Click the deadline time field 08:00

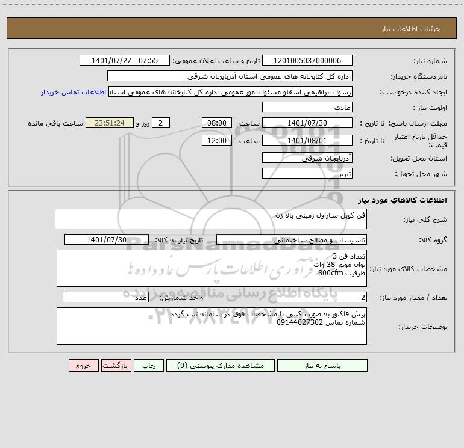click(x=216, y=123)
